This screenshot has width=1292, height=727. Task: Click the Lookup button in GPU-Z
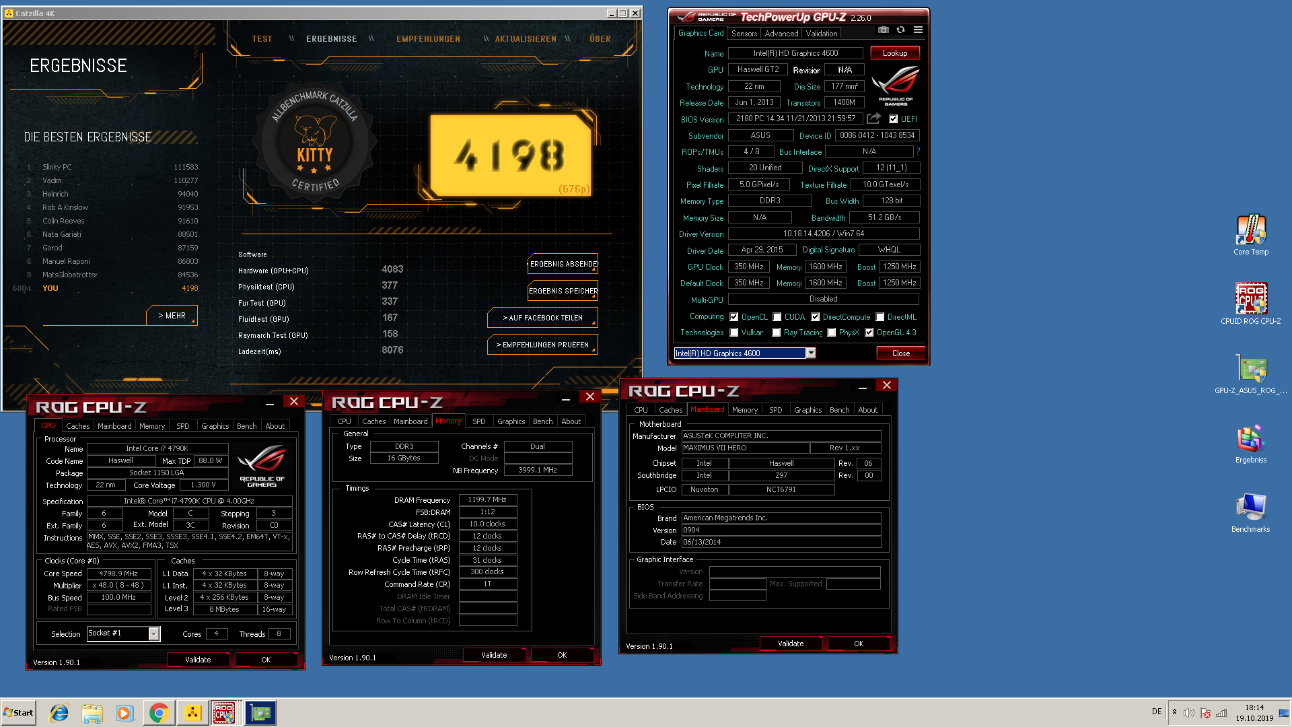pos(895,53)
